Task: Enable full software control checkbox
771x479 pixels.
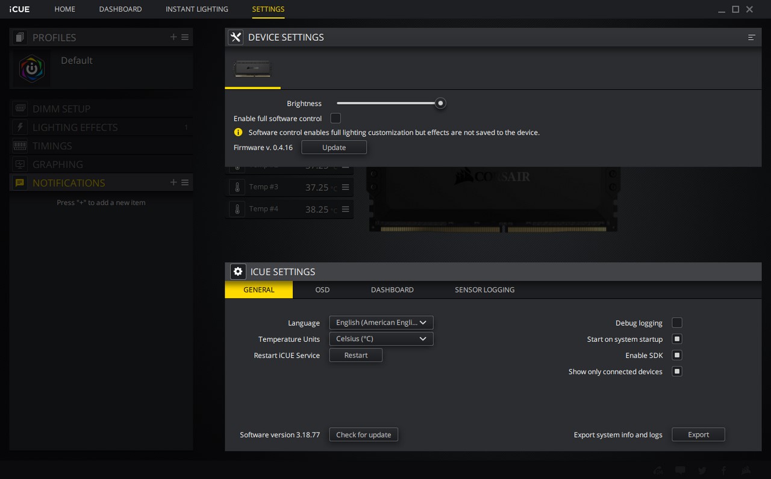Action: [x=336, y=119]
